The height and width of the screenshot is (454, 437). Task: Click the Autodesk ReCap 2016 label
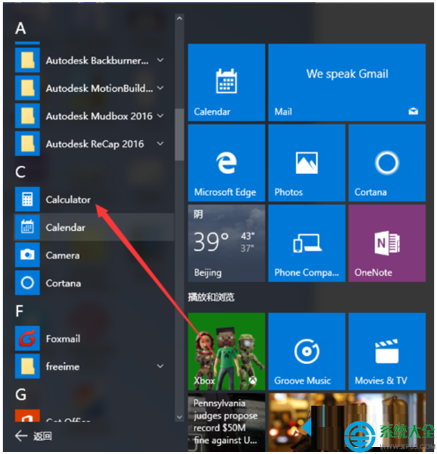coord(95,144)
